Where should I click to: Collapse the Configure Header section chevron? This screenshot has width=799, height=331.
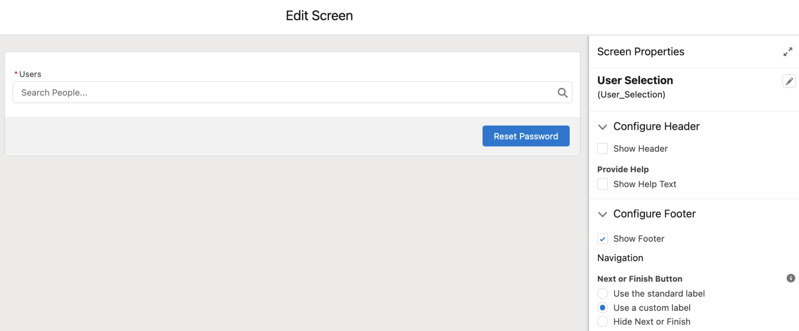pos(602,127)
